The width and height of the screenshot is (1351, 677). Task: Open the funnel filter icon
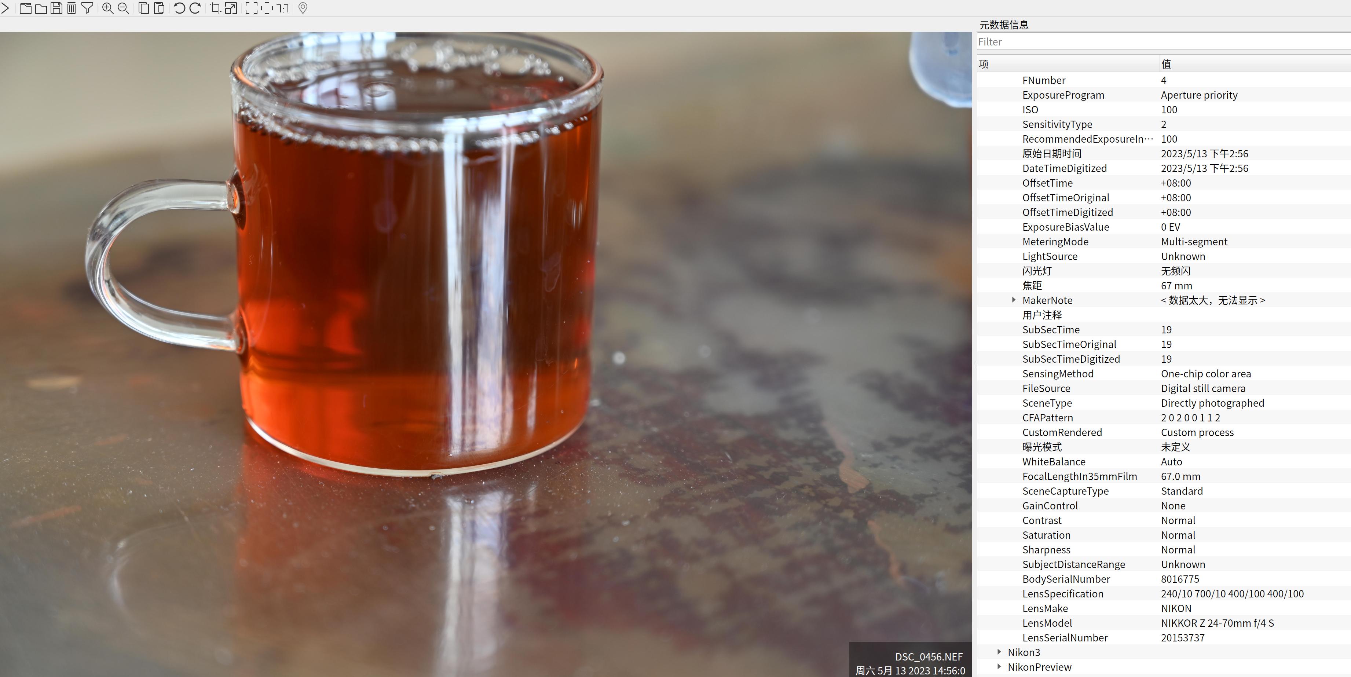click(87, 8)
